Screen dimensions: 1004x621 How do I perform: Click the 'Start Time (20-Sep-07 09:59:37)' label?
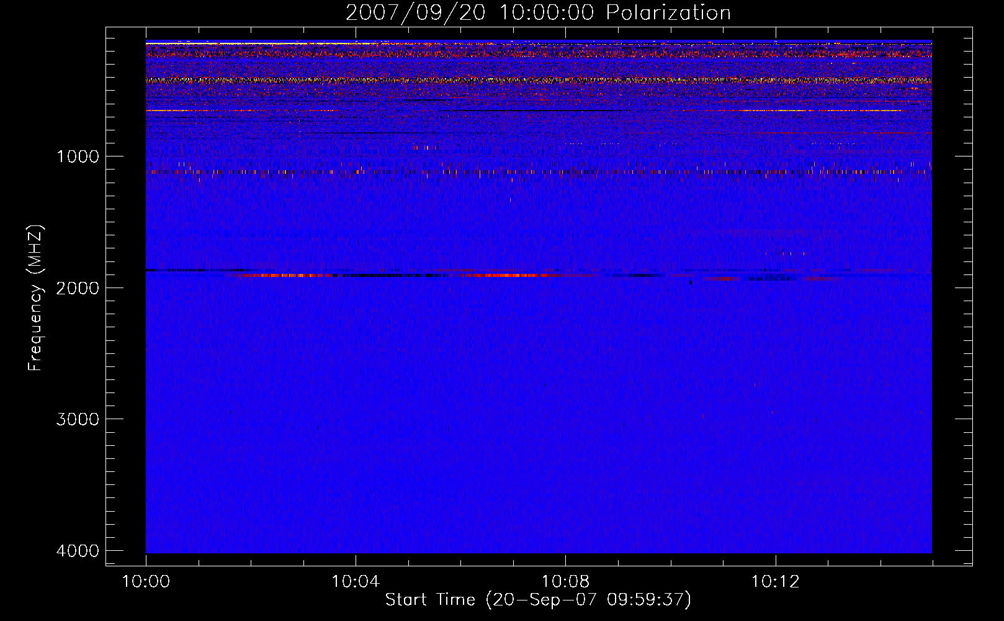pyautogui.click(x=538, y=600)
